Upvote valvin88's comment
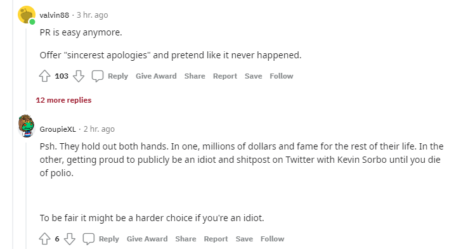Screen dimensions: 454x249 [x=44, y=76]
